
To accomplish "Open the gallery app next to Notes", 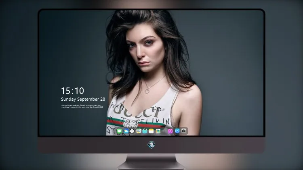I will (158, 131).
